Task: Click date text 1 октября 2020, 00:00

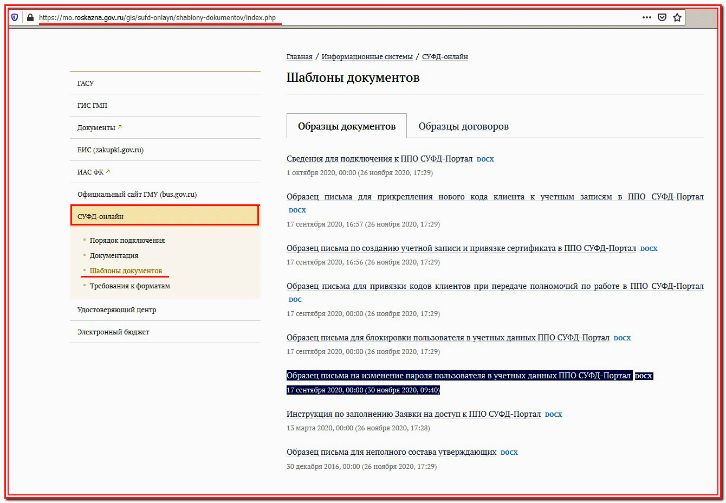Action: point(321,173)
